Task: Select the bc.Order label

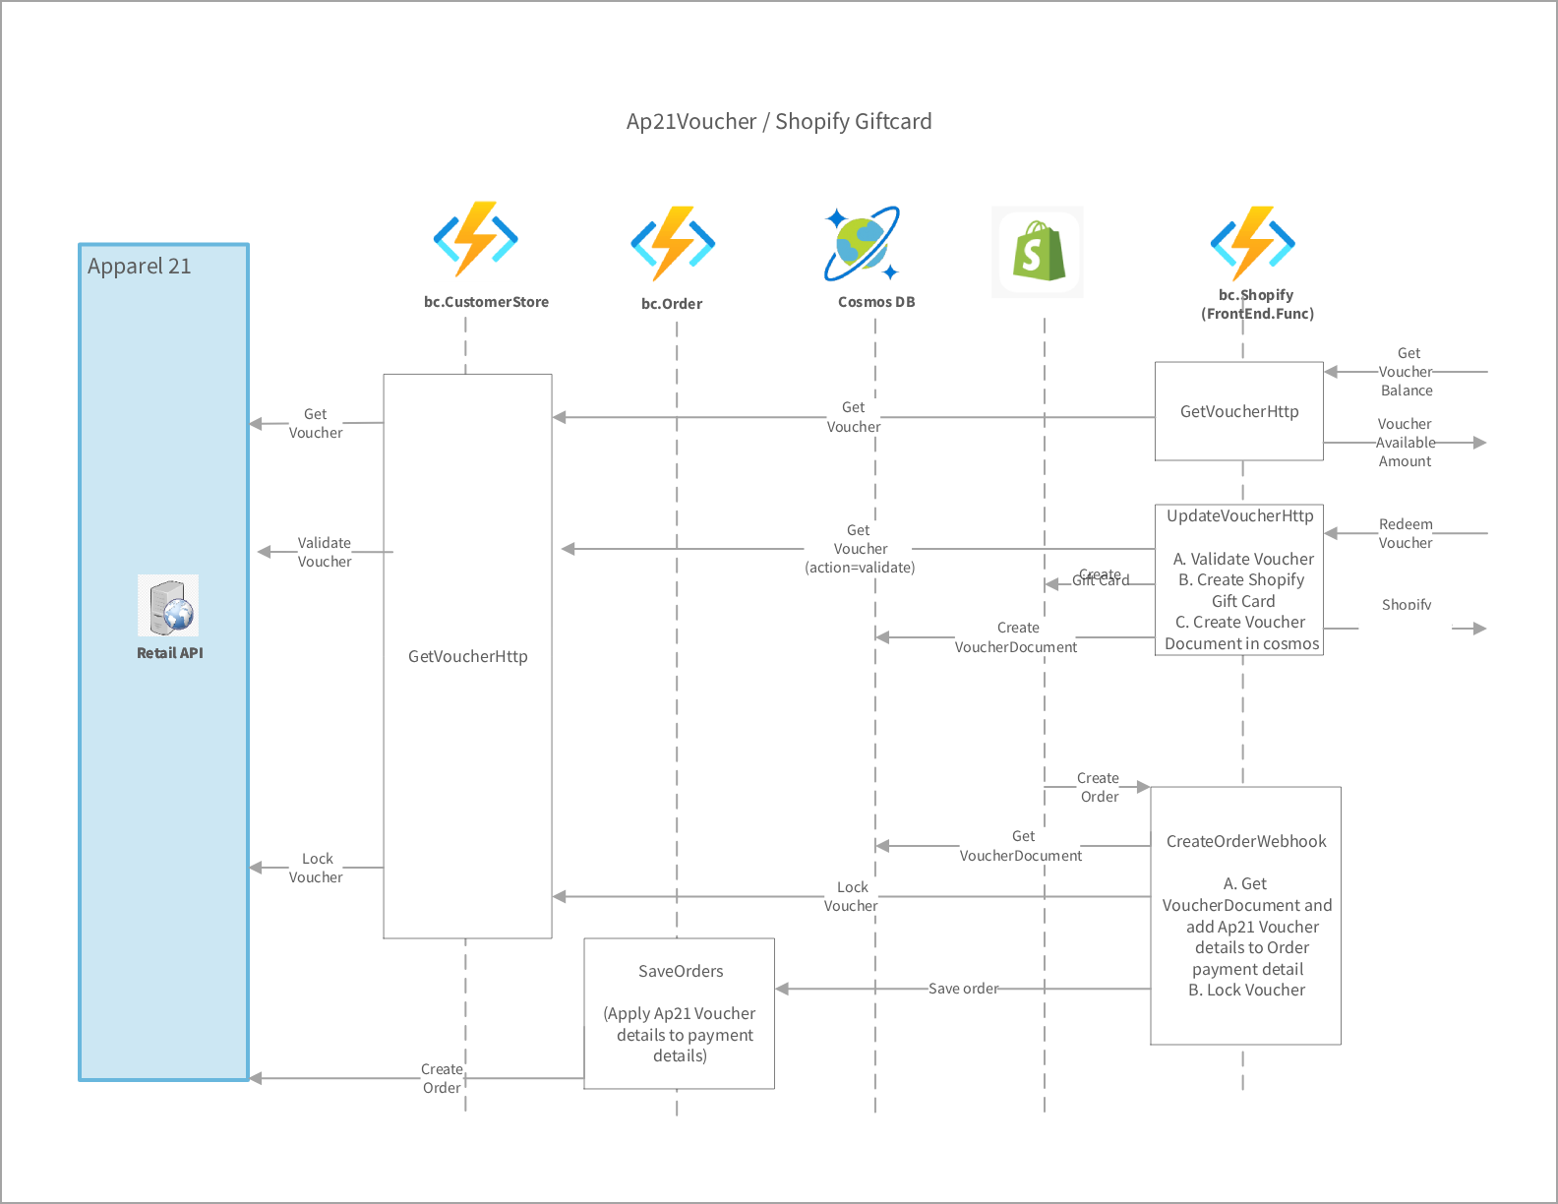Action: tap(672, 304)
